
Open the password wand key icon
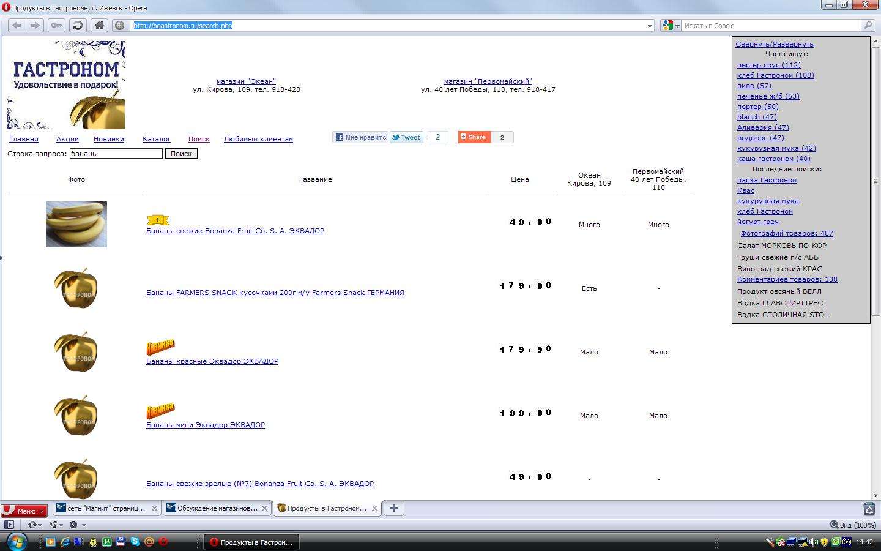(x=56, y=25)
